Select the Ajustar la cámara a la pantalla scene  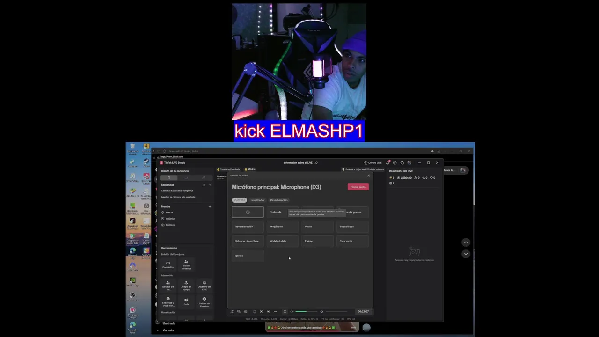(x=178, y=197)
